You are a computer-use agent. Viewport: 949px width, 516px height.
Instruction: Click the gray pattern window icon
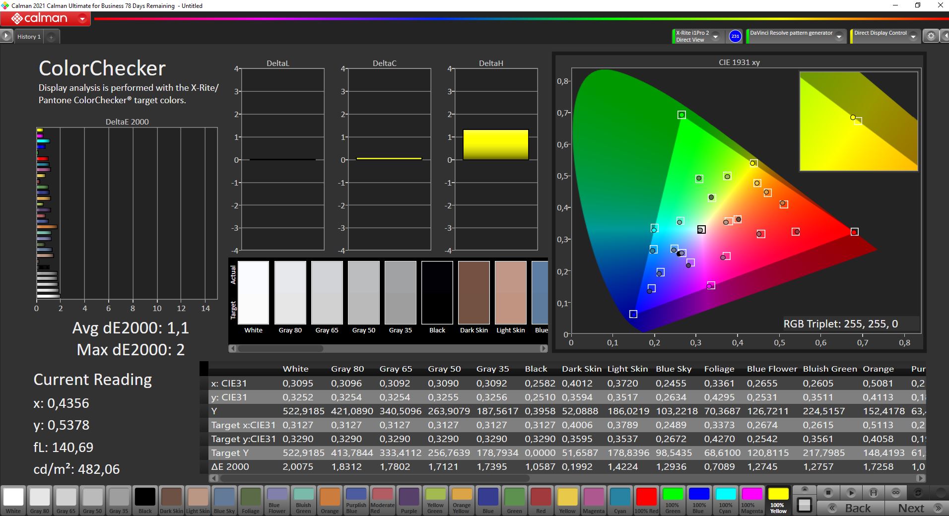click(x=804, y=505)
